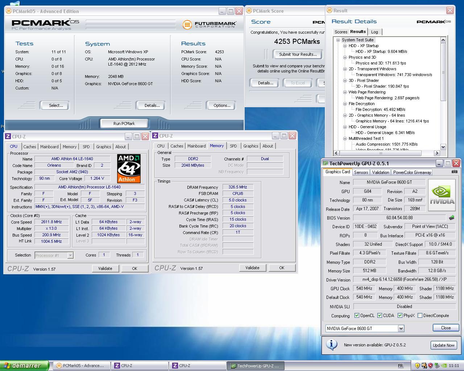Click the NVIDIA logo in GPU-Z
The image size is (464, 371).
tap(442, 195)
